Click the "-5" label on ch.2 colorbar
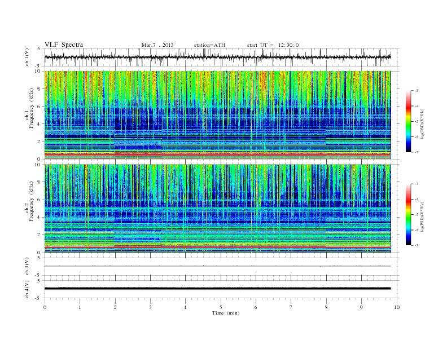 (416, 215)
